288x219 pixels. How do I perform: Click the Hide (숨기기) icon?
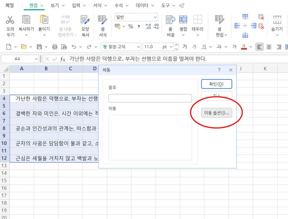277,20
